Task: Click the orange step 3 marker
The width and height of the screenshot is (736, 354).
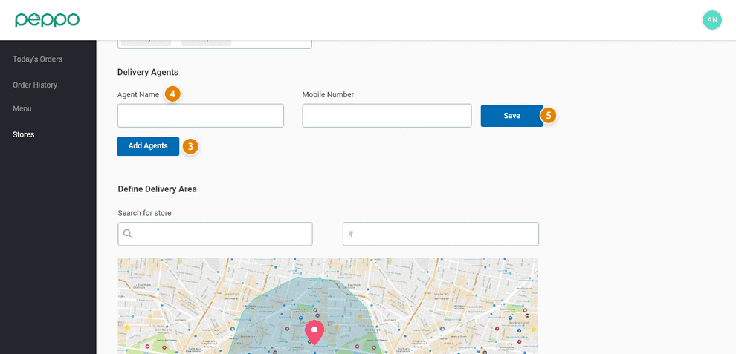Action: click(x=190, y=147)
